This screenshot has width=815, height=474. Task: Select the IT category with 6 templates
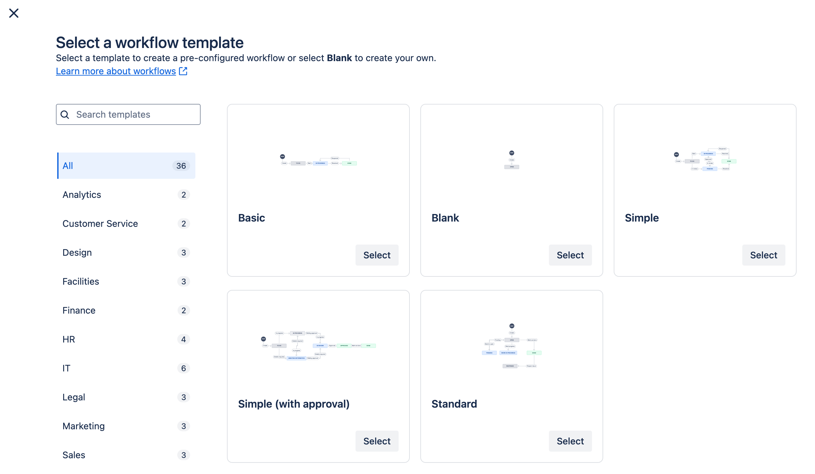pos(126,368)
